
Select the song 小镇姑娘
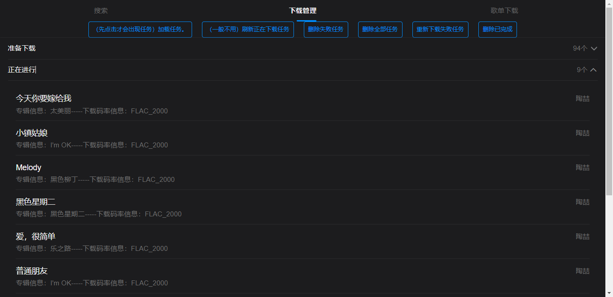32,133
